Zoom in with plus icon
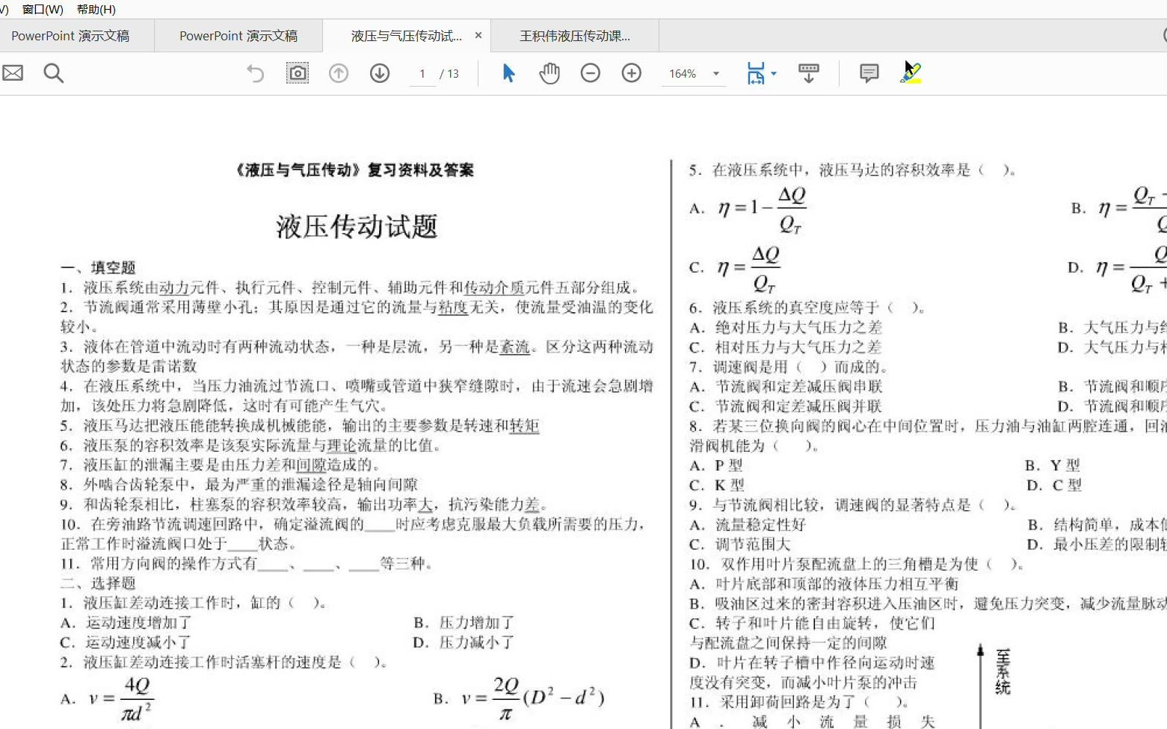This screenshot has width=1167, height=729. pyautogui.click(x=632, y=73)
